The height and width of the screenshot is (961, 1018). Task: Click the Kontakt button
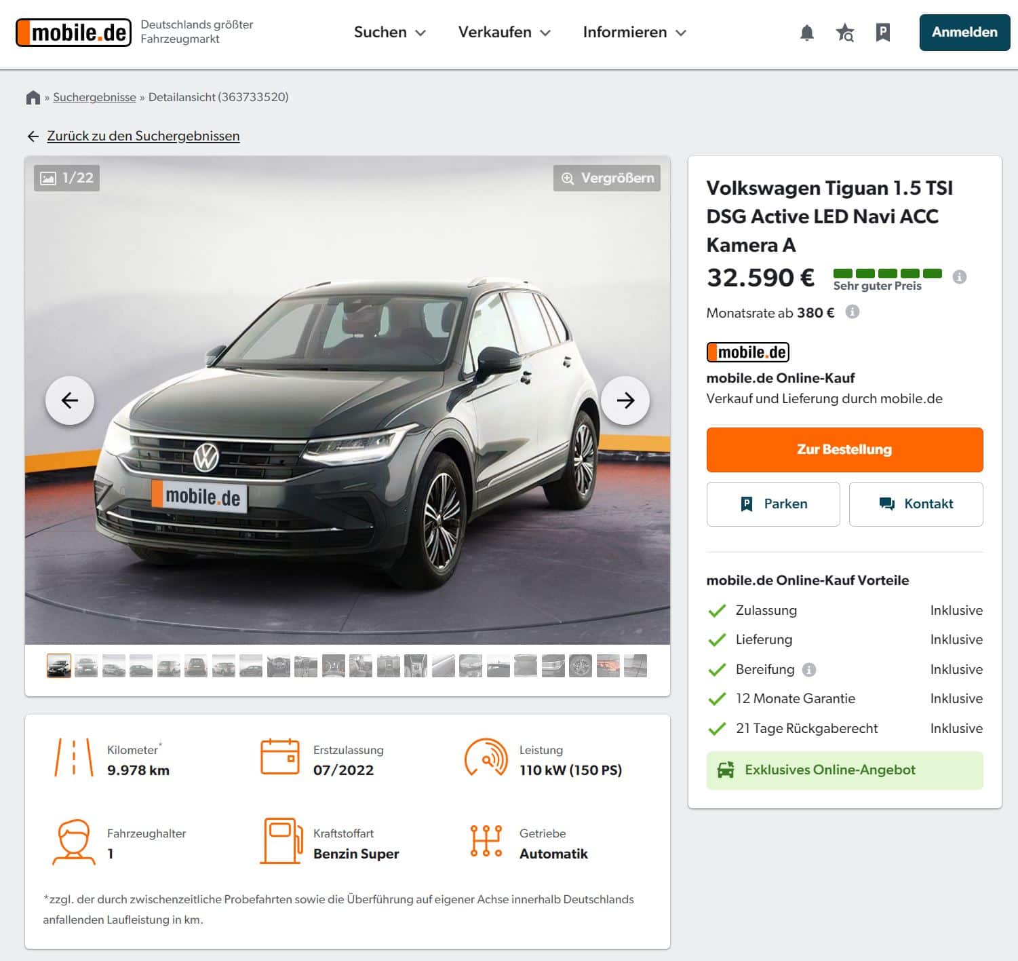(916, 504)
